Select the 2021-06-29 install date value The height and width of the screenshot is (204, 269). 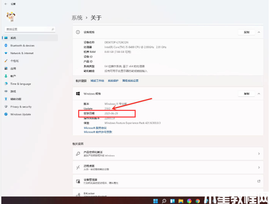[111, 113]
